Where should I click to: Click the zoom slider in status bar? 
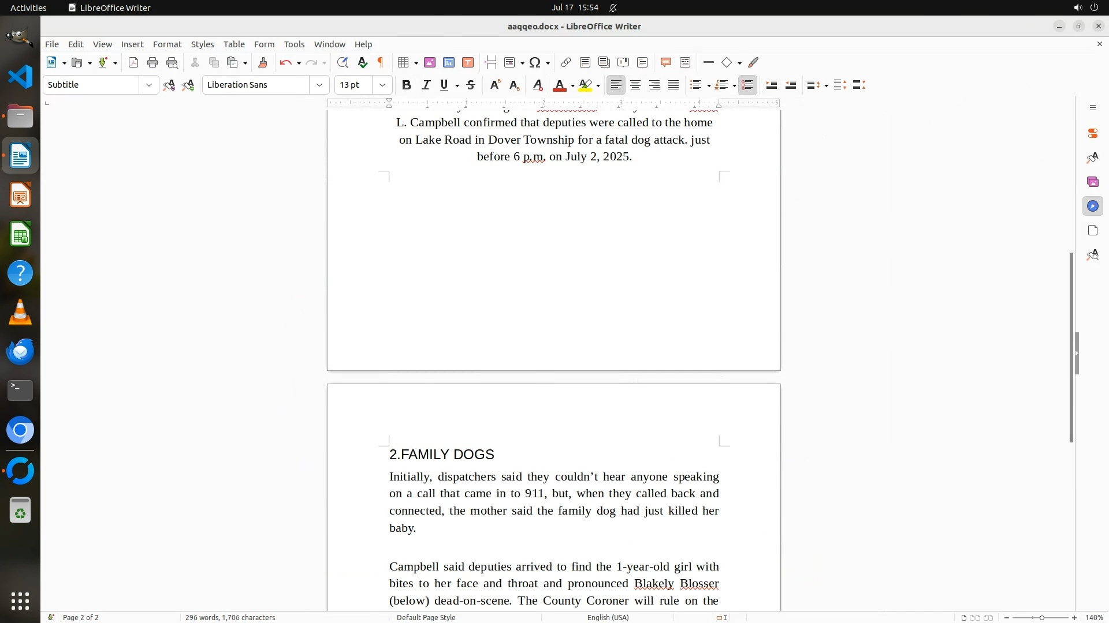coord(1041,618)
